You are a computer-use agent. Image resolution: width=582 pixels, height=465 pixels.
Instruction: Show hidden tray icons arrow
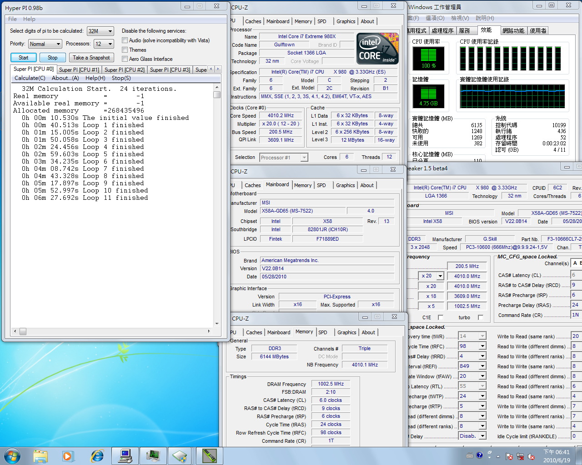click(498, 456)
